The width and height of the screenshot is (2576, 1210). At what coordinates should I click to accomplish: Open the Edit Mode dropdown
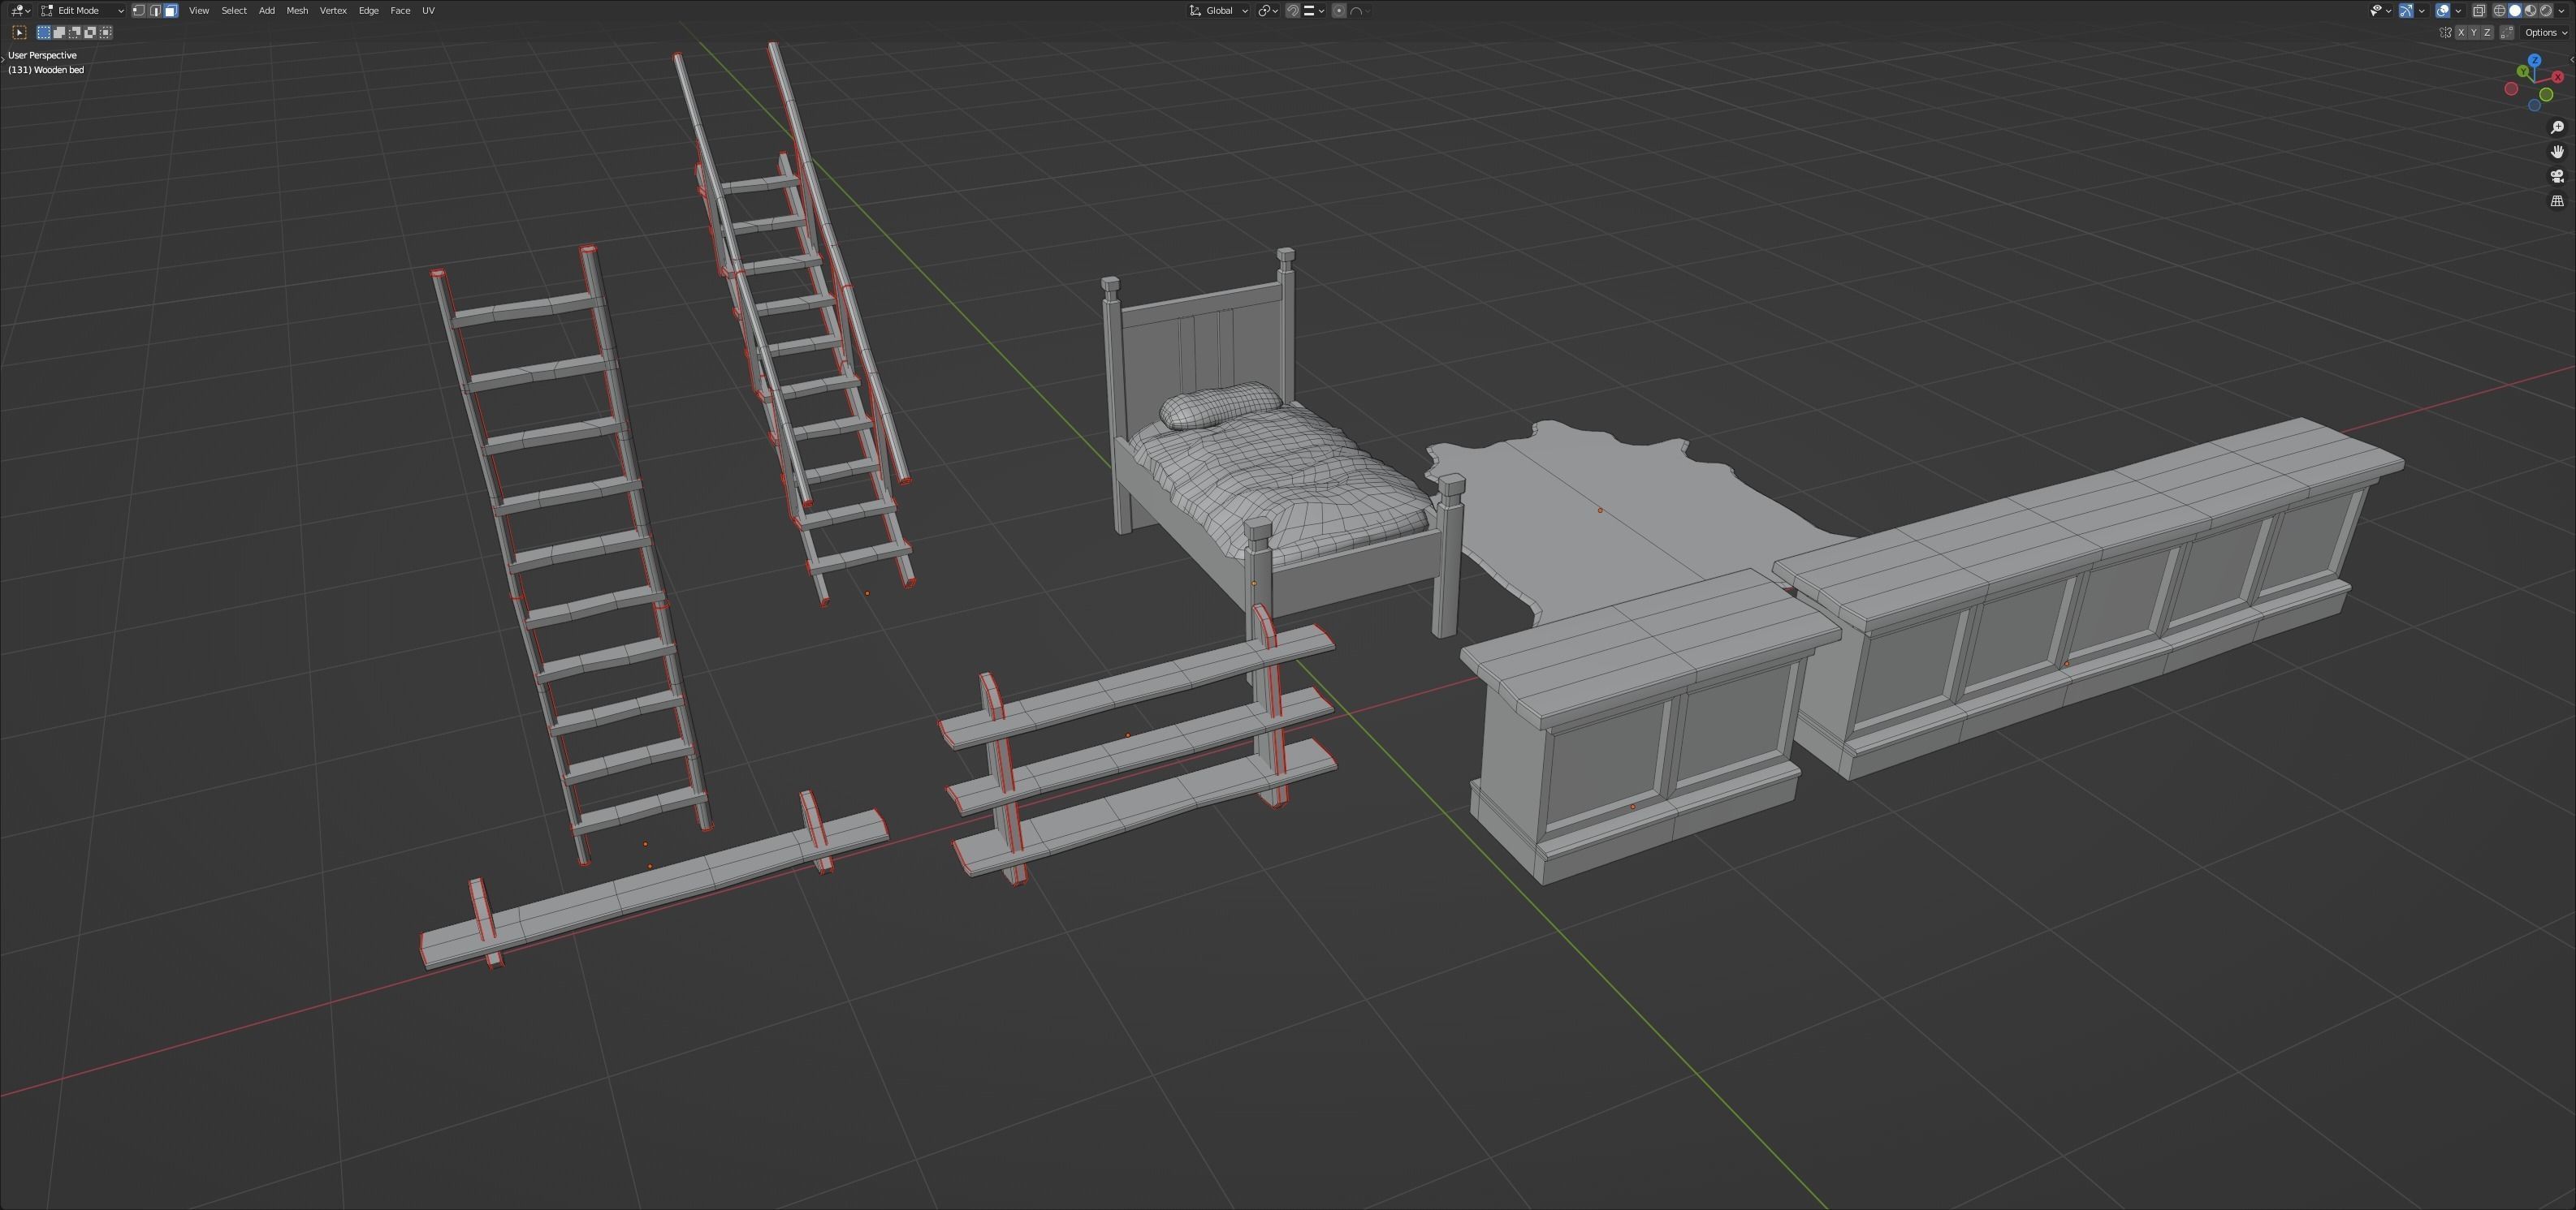pyautogui.click(x=82, y=10)
